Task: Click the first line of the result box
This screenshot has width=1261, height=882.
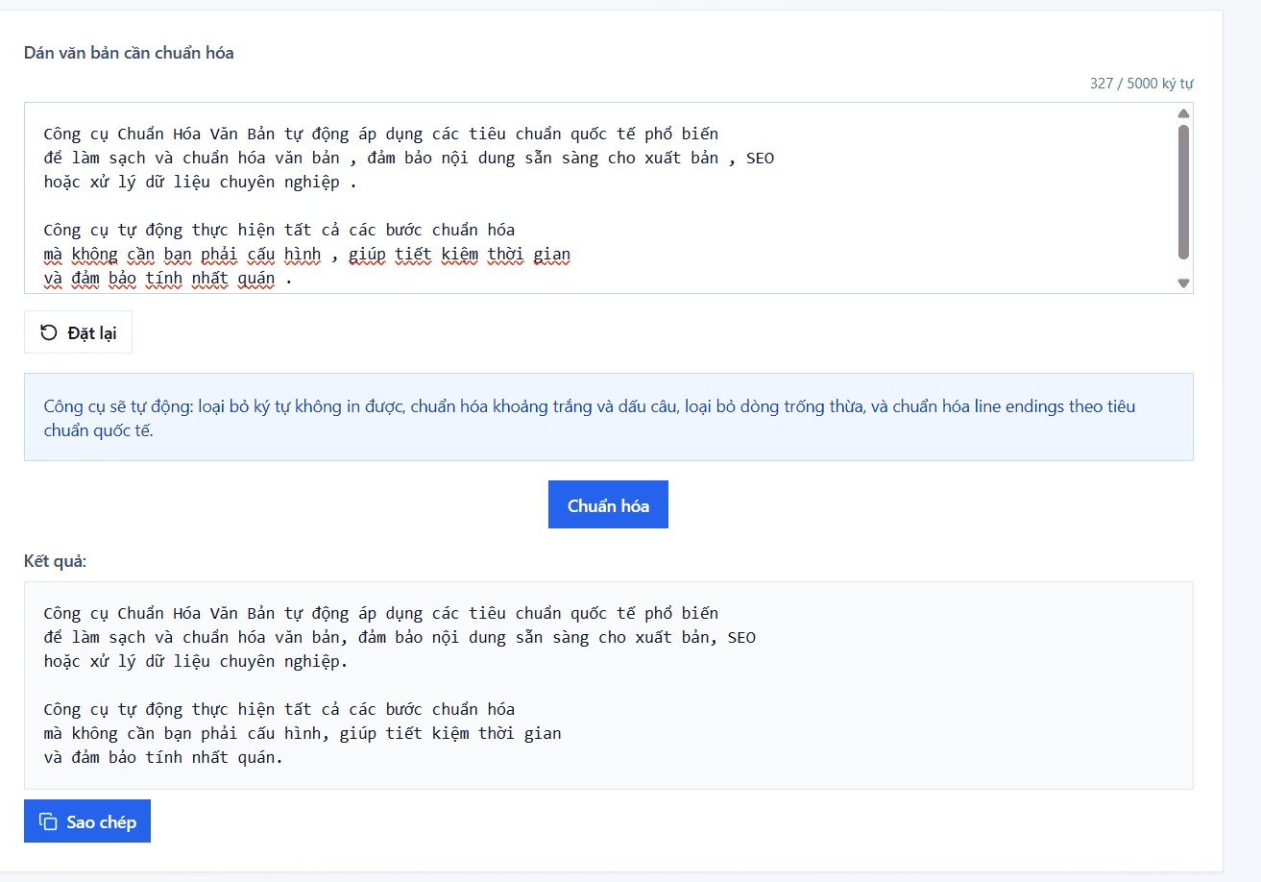Action: (380, 613)
